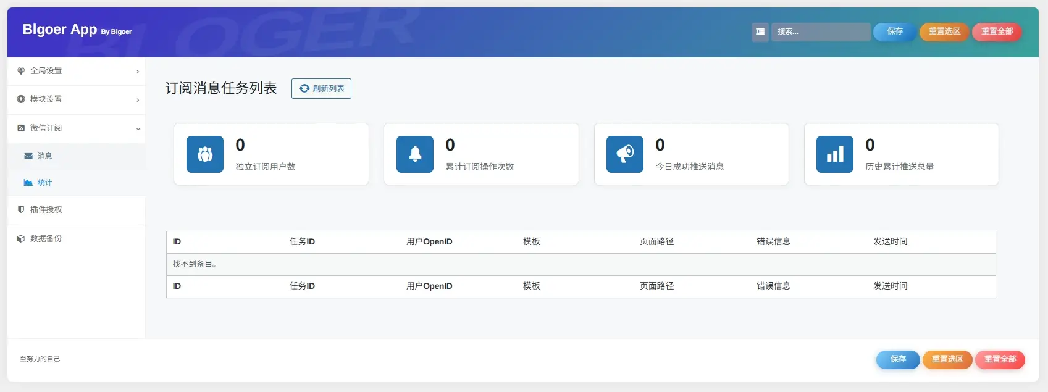This screenshot has width=1048, height=392.
Task: Click the 模块设置 sidebar icon
Action: [x=21, y=99]
